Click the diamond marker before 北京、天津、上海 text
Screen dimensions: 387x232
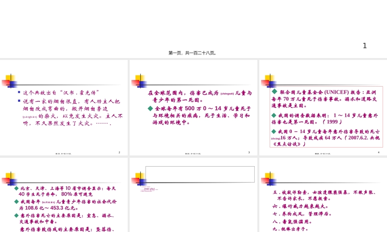click(16, 188)
